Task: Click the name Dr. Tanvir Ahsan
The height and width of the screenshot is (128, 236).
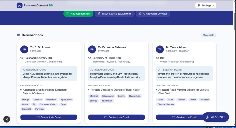Action: click(x=177, y=47)
